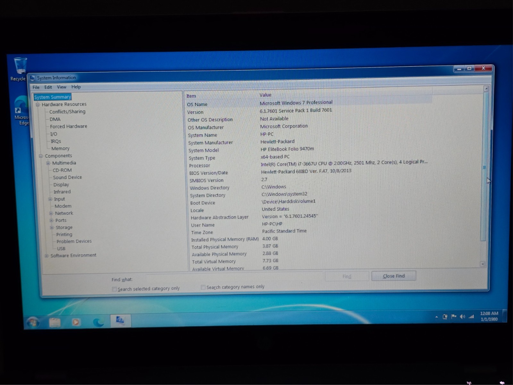Select the DMA tree item
Image resolution: width=513 pixels, height=385 pixels.
tap(55, 119)
